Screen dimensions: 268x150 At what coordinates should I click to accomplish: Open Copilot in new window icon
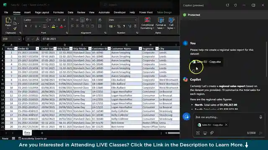(227, 5)
